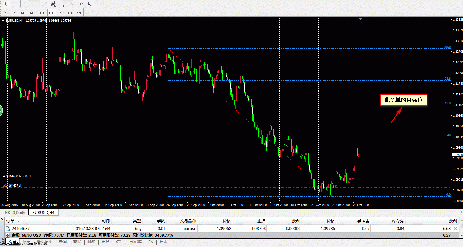Click the chart shift triangle marker
Image resolution: width=463 pixels, height=247 pixels.
[361, 19]
